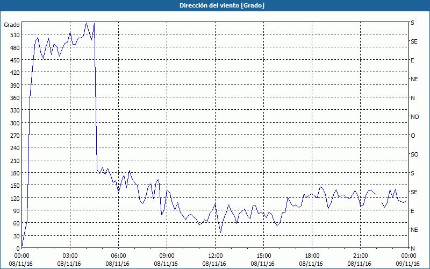Click the 510 value on left axis
430x269 pixels.
pyautogui.click(x=16, y=35)
